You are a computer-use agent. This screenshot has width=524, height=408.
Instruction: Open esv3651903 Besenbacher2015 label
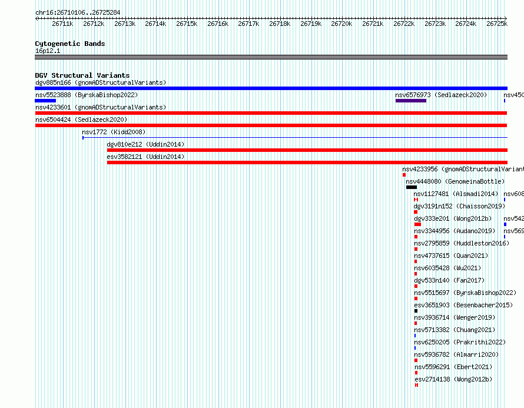(x=463, y=305)
